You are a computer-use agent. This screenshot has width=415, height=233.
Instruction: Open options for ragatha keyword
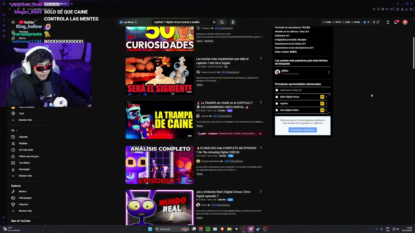tap(326, 104)
